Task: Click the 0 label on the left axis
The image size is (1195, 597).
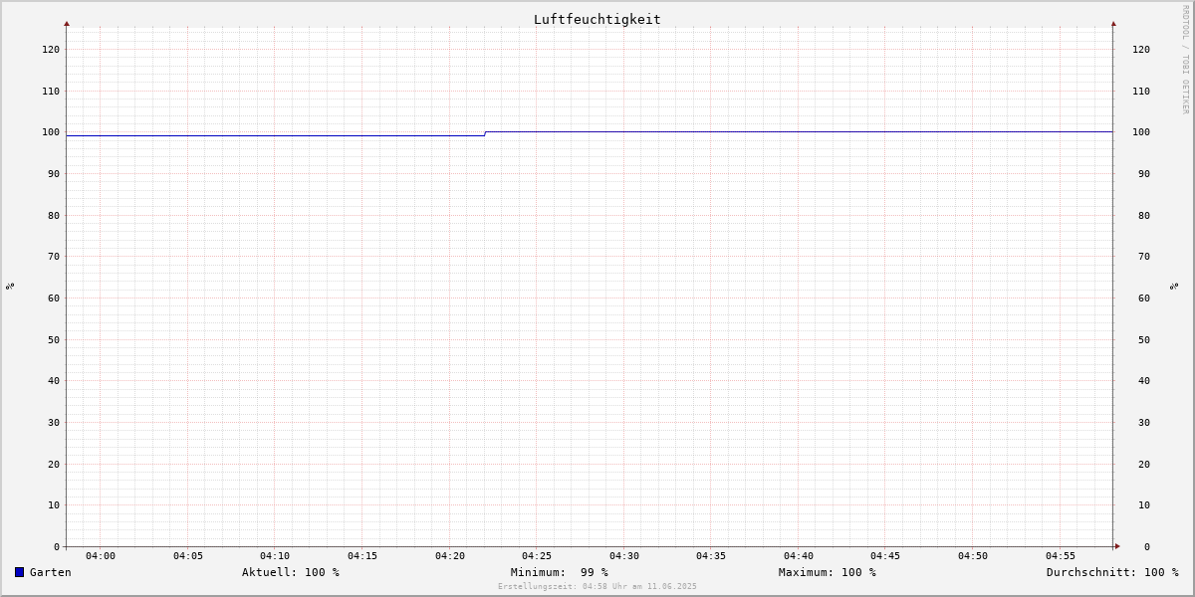Action: pyautogui.click(x=57, y=547)
